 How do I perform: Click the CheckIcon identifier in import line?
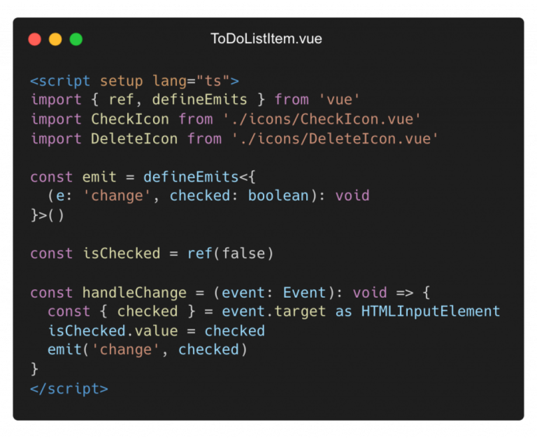tap(130, 119)
